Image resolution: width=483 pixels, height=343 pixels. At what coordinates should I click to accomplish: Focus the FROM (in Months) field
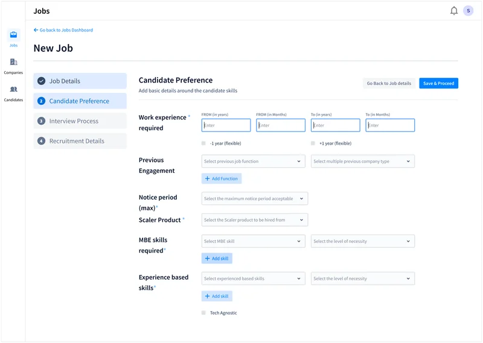[281, 125]
